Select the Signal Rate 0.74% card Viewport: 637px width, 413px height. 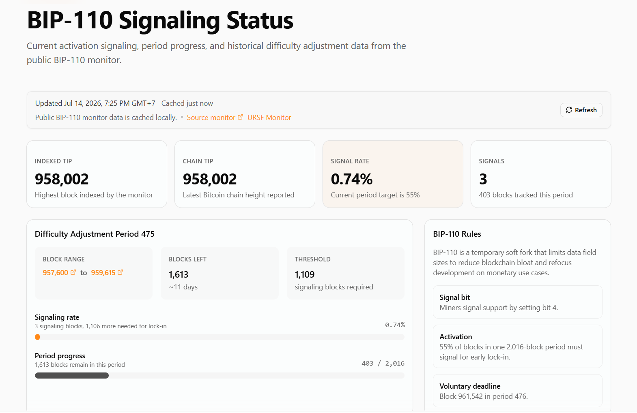(393, 174)
